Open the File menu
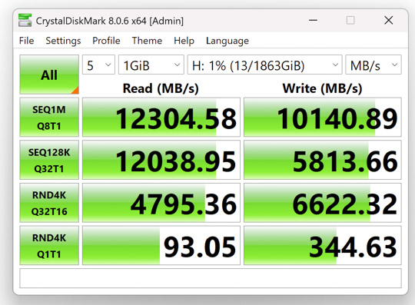The image size is (415, 305). (26, 41)
